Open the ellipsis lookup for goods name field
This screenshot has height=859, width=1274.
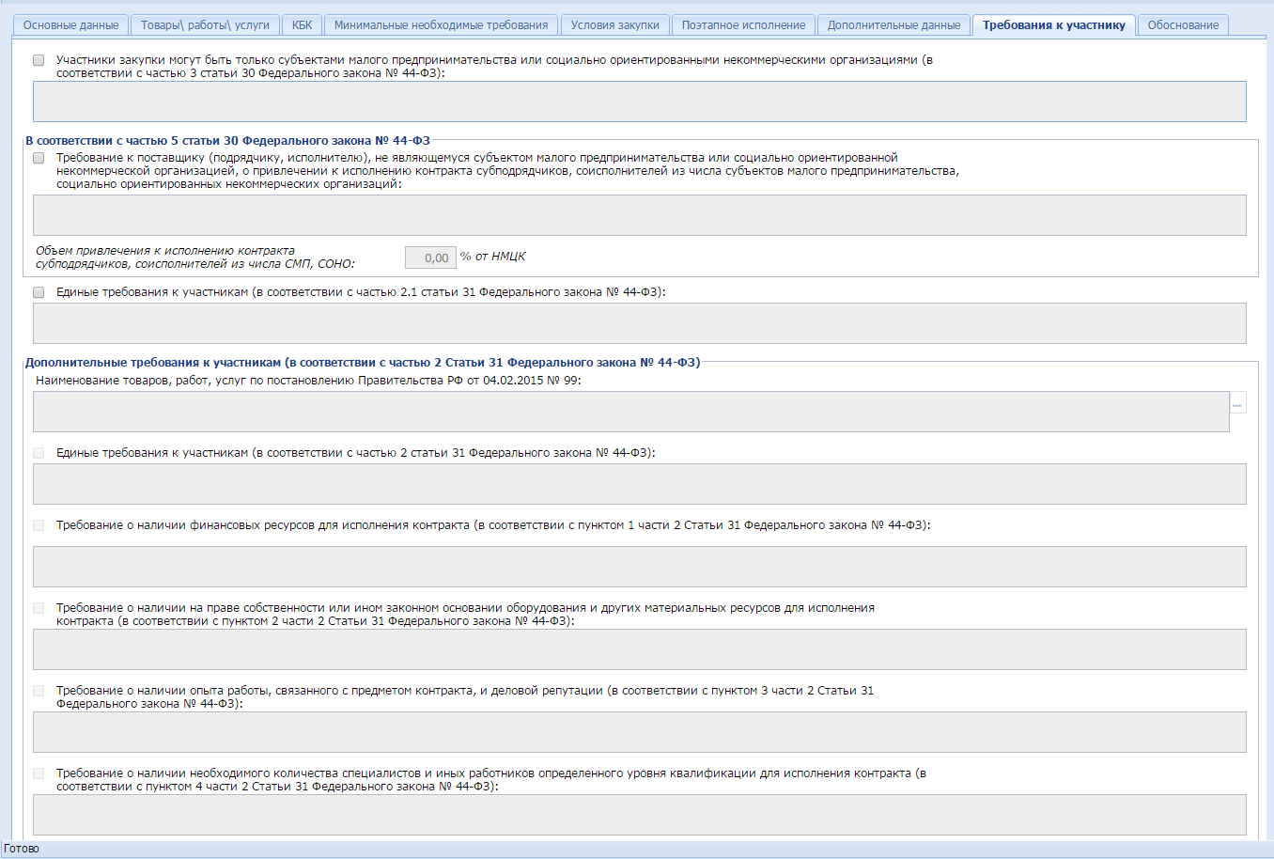coord(1237,405)
